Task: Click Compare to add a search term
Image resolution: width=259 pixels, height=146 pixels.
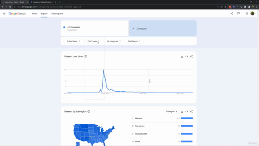Action: pos(163,28)
